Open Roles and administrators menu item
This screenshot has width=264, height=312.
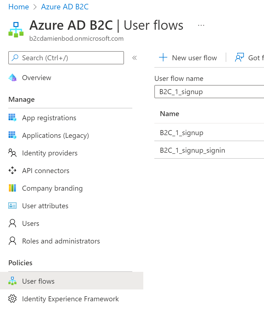click(61, 241)
